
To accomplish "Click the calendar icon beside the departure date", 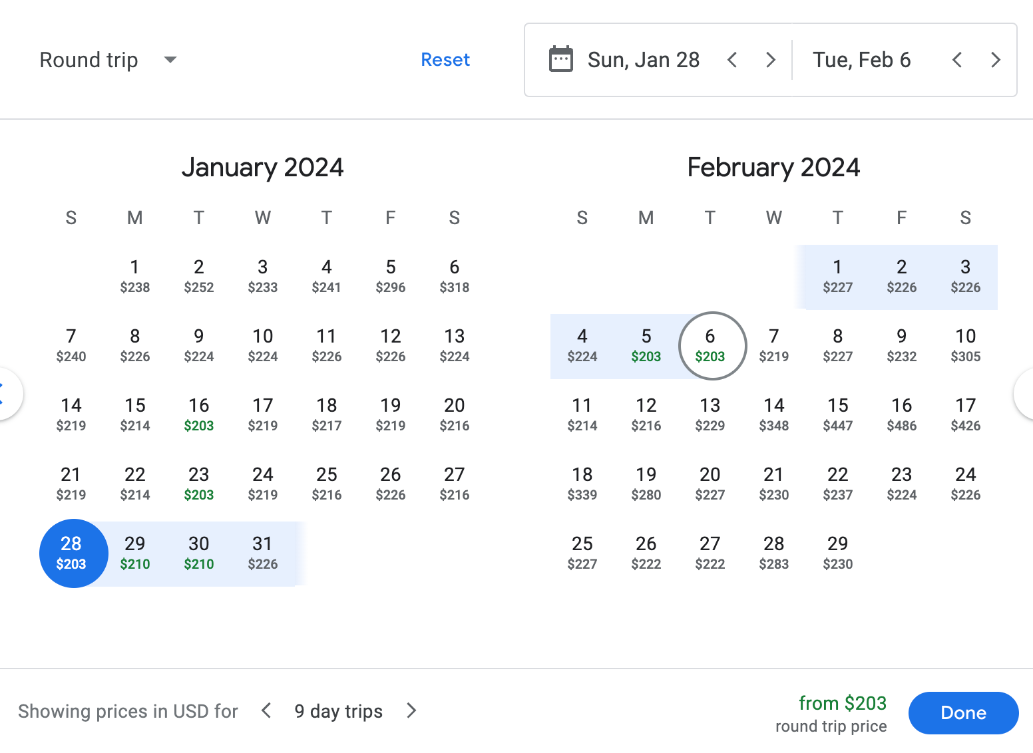I will pyautogui.click(x=560, y=60).
